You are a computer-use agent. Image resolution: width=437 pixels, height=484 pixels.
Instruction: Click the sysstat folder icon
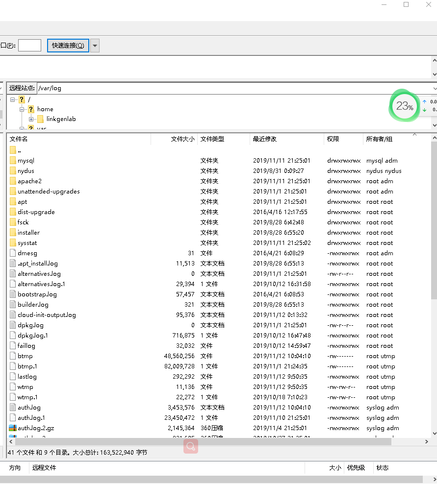coord(13,243)
